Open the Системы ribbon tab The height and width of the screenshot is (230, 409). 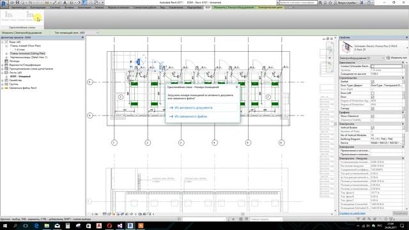[55, 8]
